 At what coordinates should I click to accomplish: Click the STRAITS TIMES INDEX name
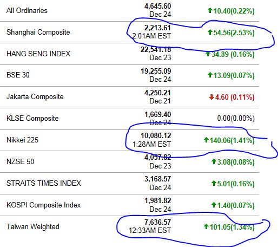44,183
